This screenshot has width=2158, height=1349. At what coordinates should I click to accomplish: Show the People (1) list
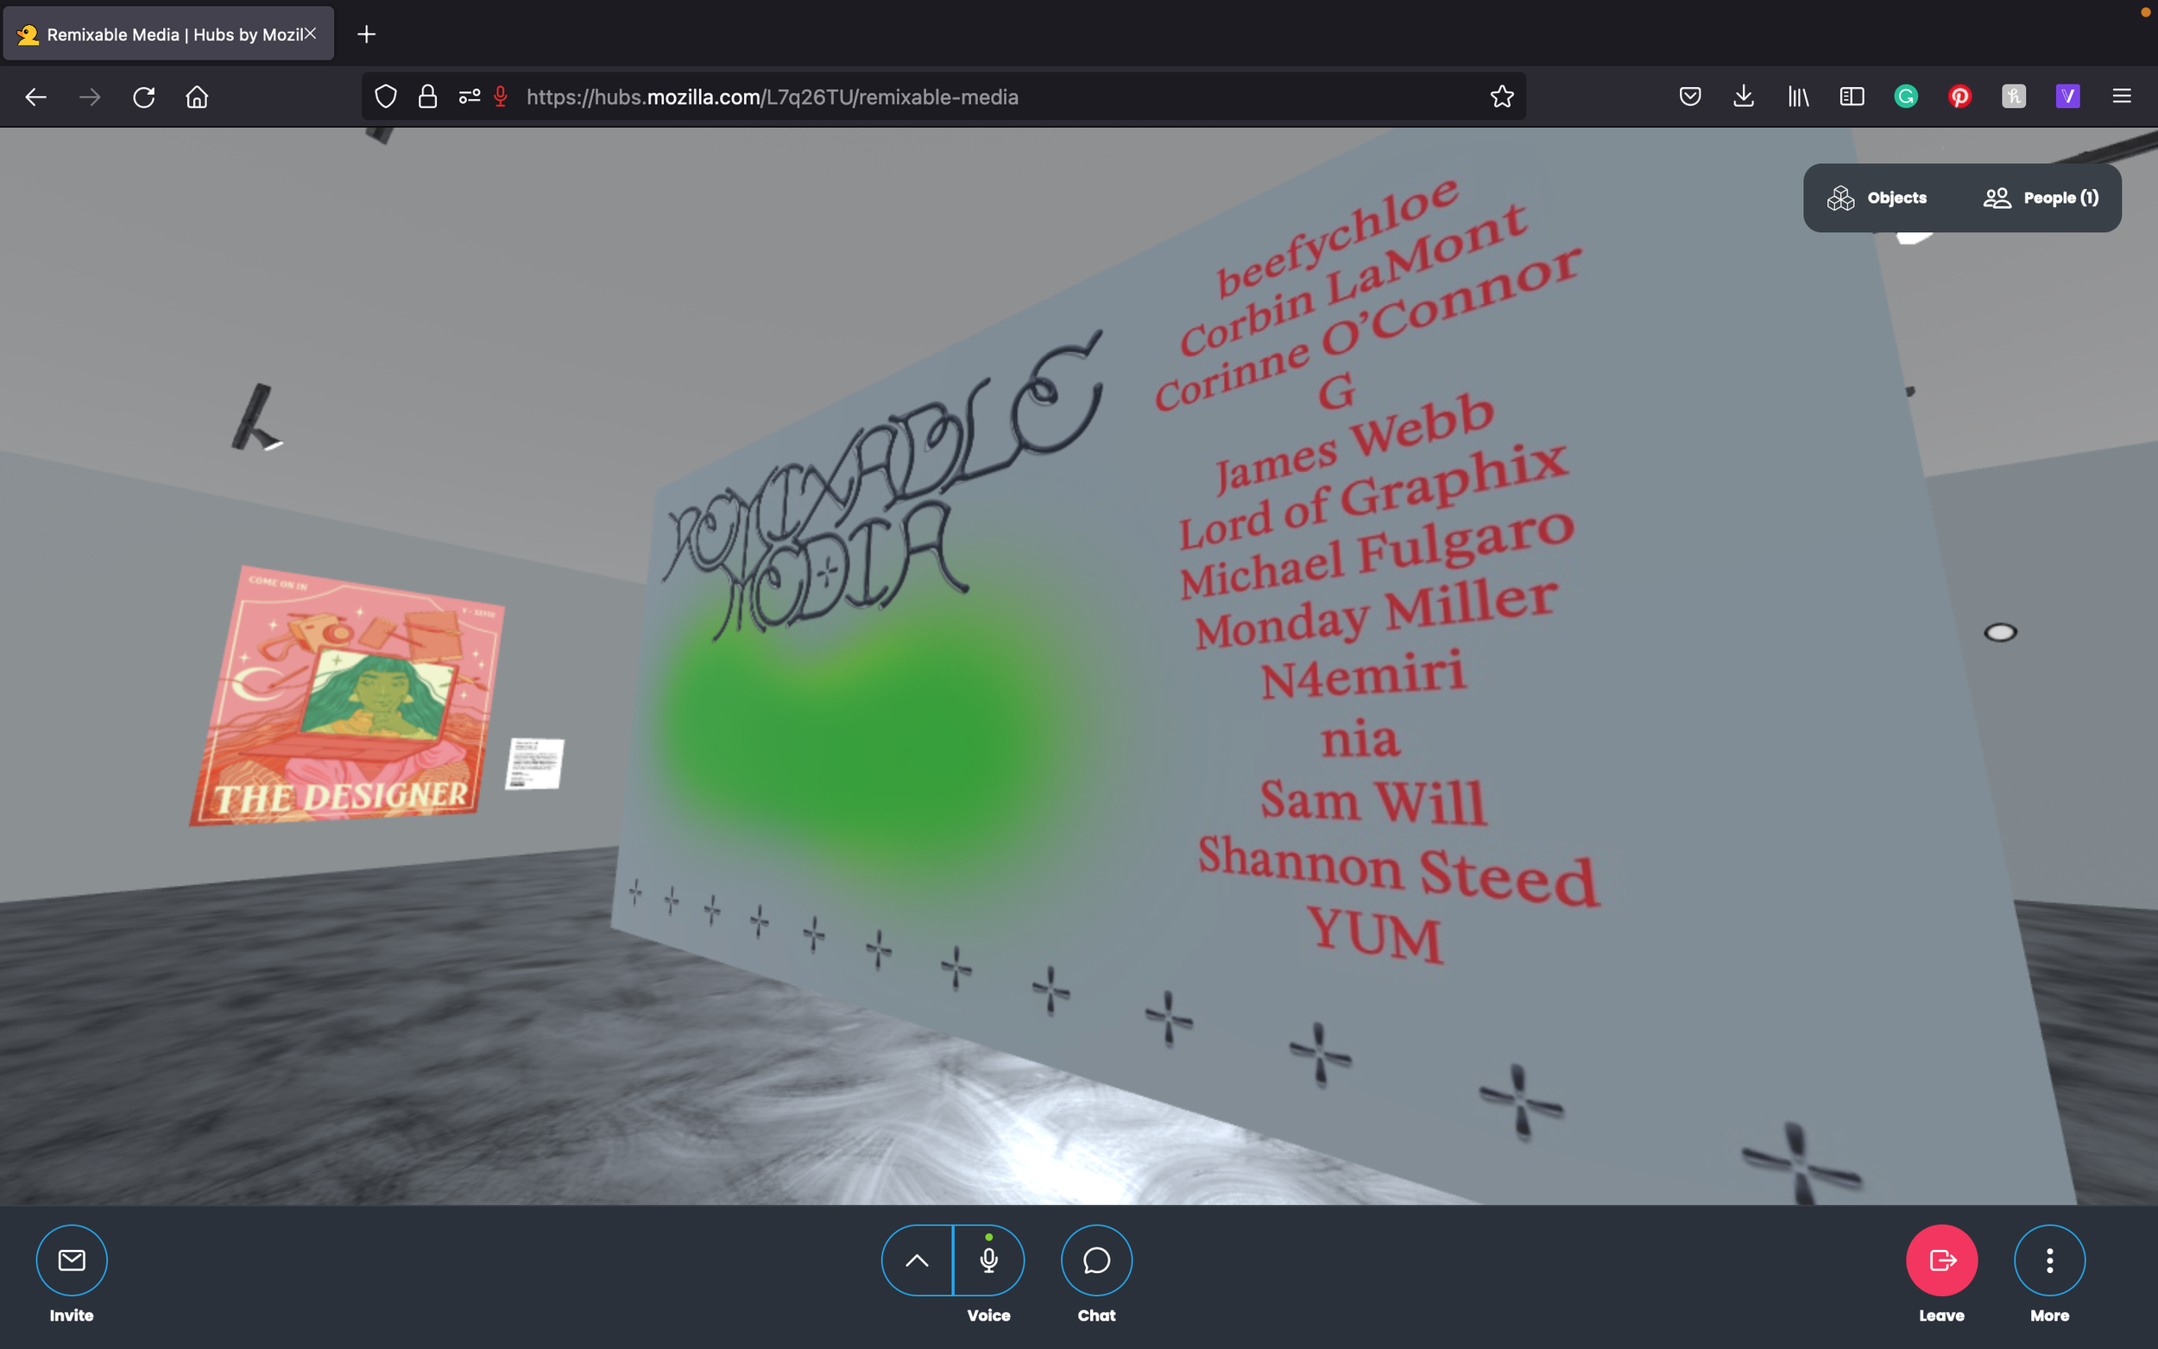[2041, 198]
